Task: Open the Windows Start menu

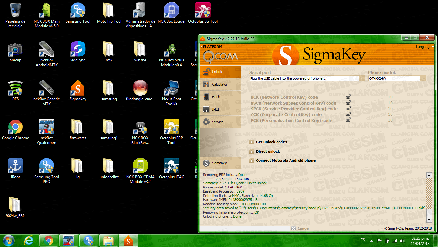Action: tap(9, 241)
